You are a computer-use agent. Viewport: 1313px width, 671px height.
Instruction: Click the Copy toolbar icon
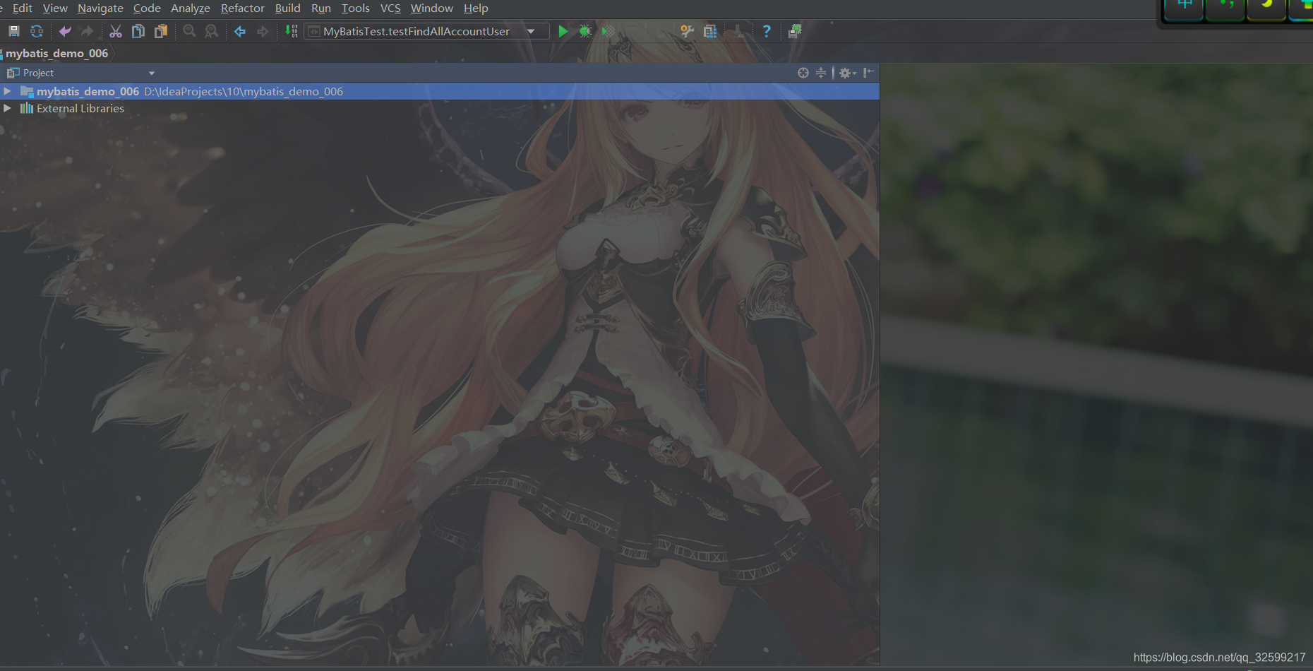(x=138, y=31)
